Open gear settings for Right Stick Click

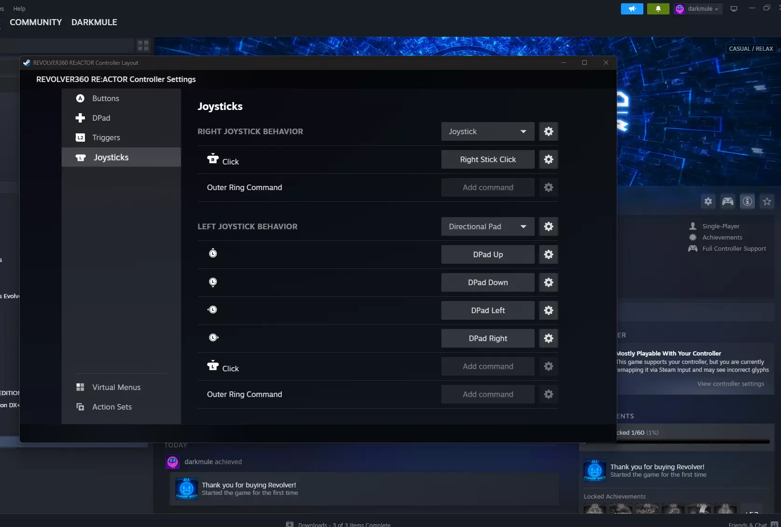(x=549, y=159)
